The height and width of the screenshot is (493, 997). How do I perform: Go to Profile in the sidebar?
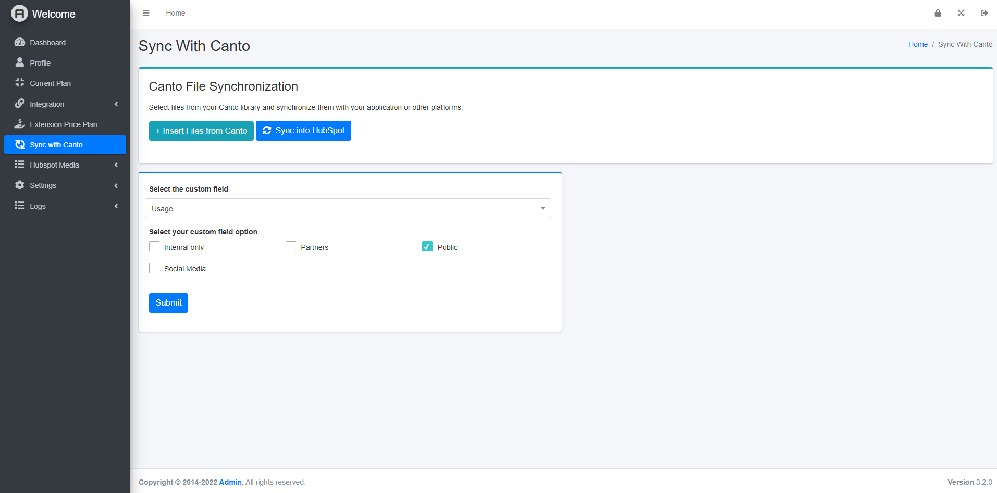tap(65, 63)
